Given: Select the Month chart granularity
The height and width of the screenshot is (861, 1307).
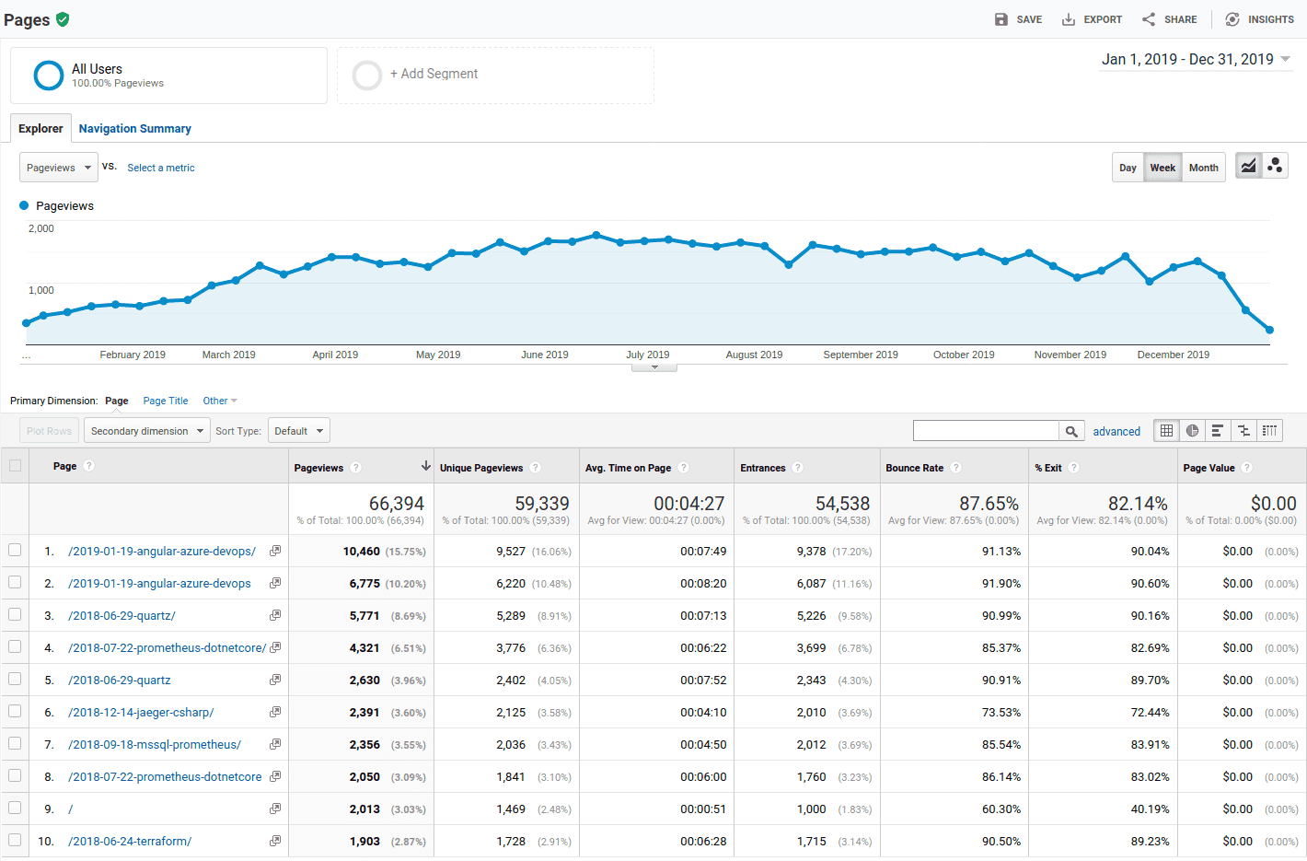Looking at the screenshot, I should (x=1204, y=168).
